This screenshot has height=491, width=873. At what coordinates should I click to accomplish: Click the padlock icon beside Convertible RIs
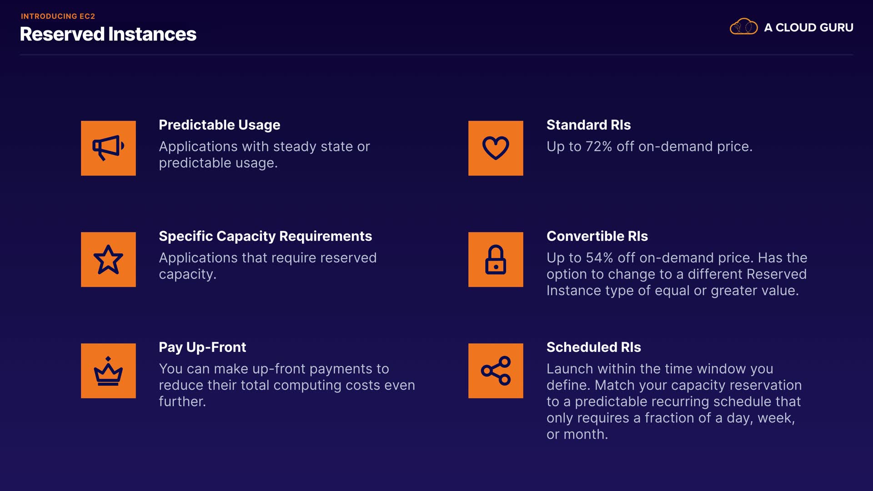click(x=496, y=259)
